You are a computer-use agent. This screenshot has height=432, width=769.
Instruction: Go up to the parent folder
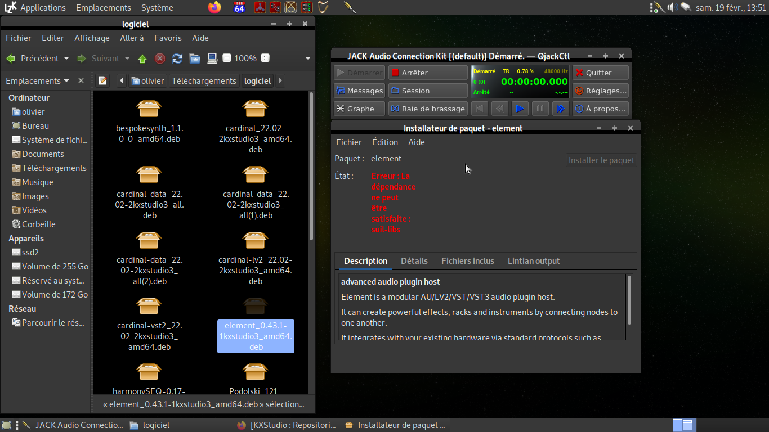(x=142, y=58)
